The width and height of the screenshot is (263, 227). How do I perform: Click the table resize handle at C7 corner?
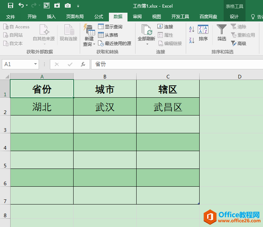click(x=199, y=203)
